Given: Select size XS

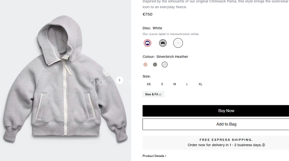Looking at the screenshot, I should pos(149,84).
